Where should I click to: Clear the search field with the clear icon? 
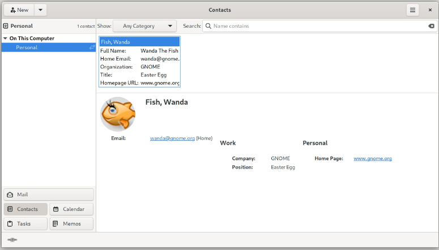click(431, 26)
